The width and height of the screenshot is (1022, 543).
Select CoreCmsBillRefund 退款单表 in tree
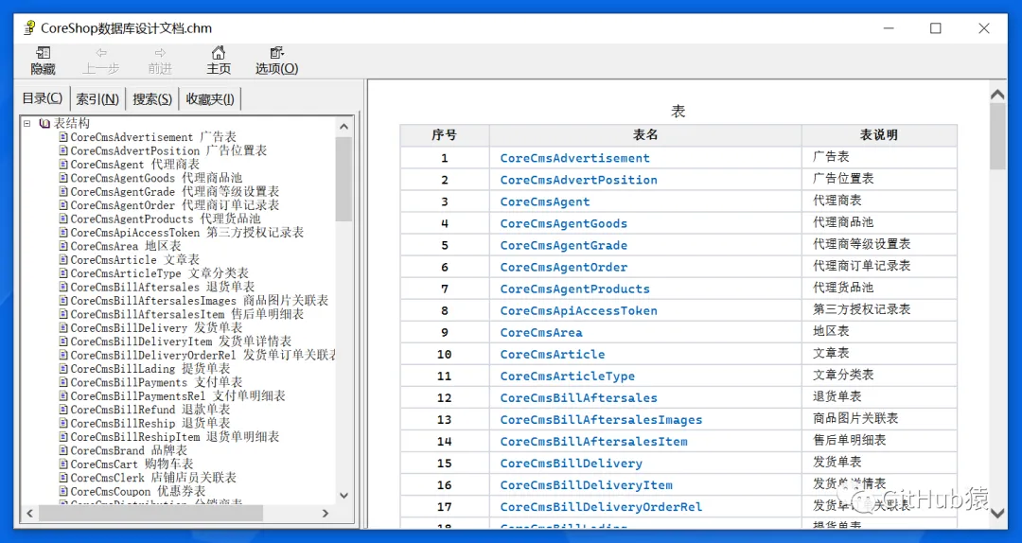pos(150,410)
